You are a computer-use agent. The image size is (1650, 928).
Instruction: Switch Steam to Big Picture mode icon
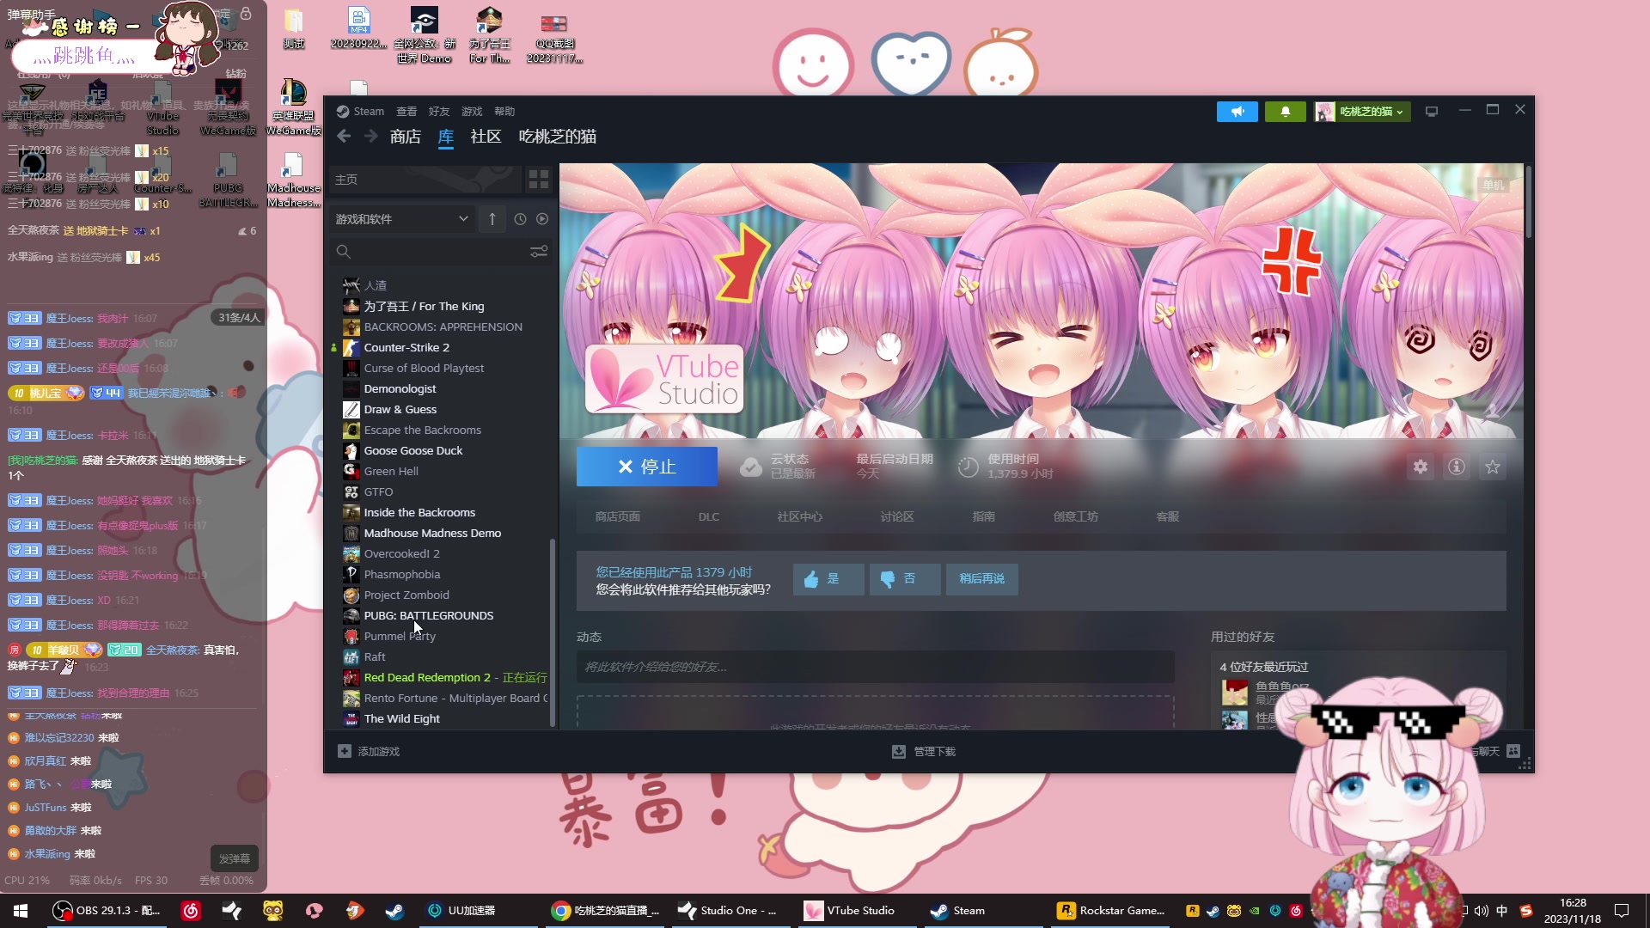pyautogui.click(x=1432, y=112)
